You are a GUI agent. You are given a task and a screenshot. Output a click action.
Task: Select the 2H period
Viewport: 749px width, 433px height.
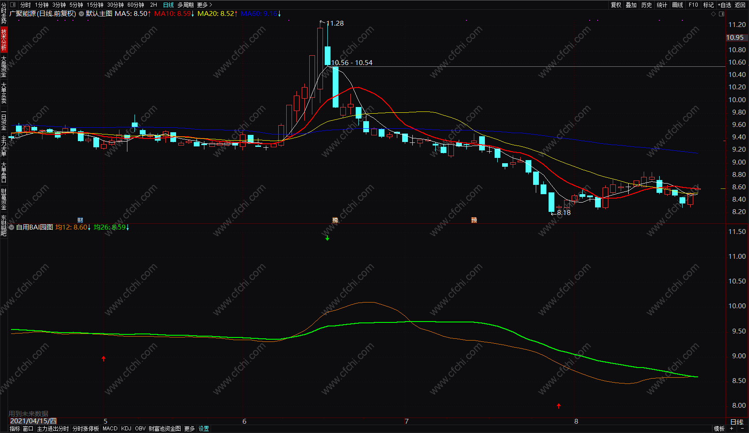point(154,5)
